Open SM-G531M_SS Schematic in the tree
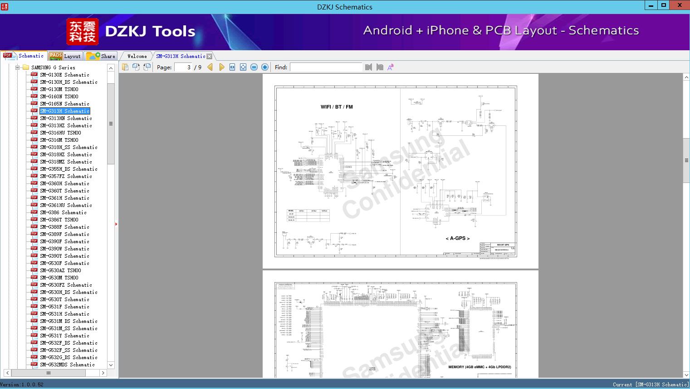Viewport: 690px width, 389px height. pos(69,328)
